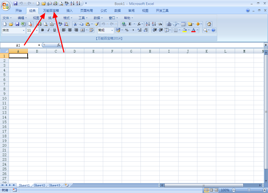Click the magnifier Zoom icon in the classic toolbar
This screenshot has height=193, width=268.
click(x=205, y=30)
